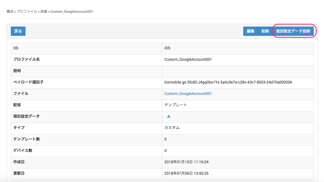
Task: Click the デバイス数 count value
Action: pyautogui.click(x=166, y=151)
